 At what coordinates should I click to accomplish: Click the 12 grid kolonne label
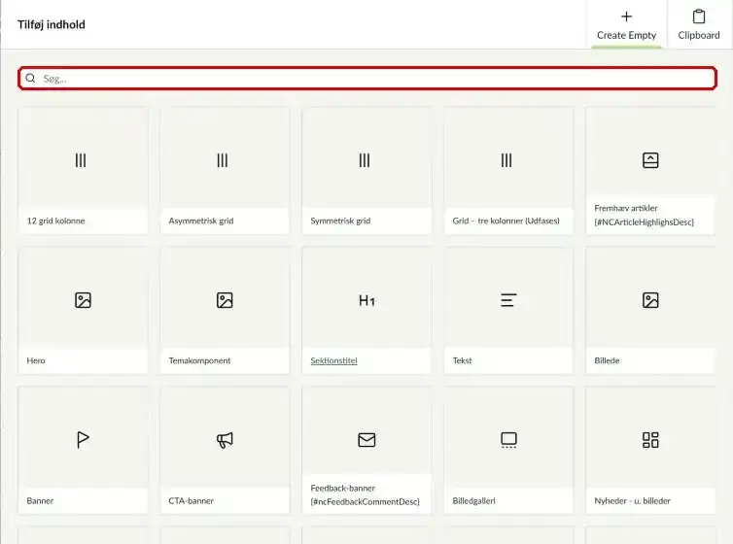[55, 221]
